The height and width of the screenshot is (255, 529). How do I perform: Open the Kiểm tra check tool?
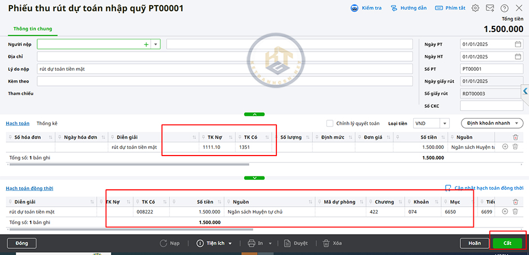coord(366,8)
